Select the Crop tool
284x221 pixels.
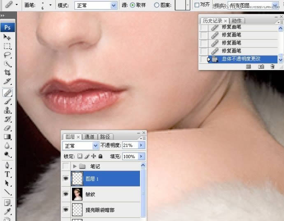pos(7,73)
